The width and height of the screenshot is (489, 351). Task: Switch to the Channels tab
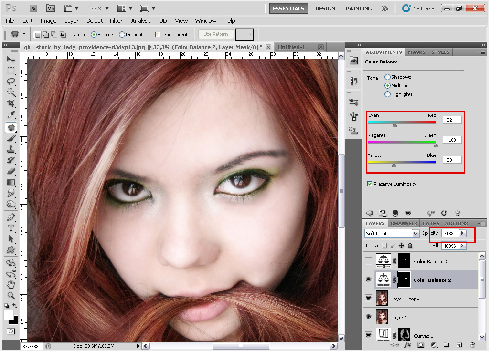click(x=404, y=223)
